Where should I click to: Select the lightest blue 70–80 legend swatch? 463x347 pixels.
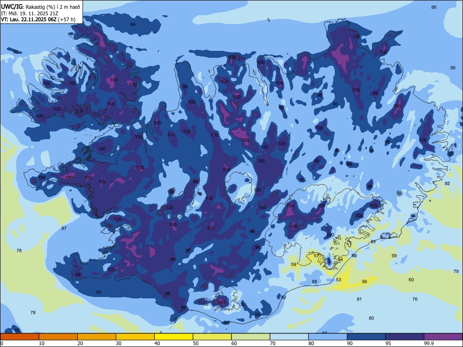289,337
